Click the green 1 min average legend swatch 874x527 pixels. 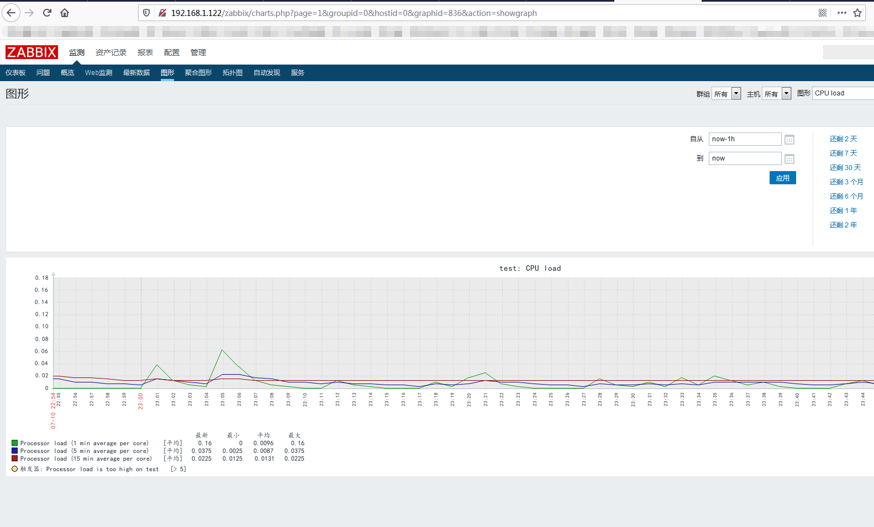tap(15, 443)
